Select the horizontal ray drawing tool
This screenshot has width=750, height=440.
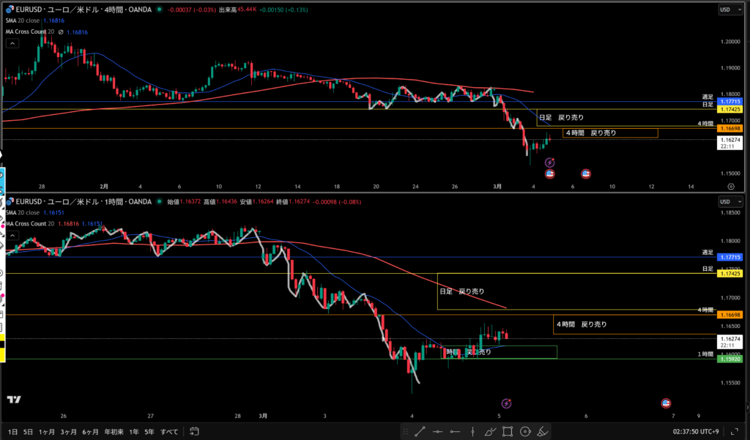(x=437, y=431)
